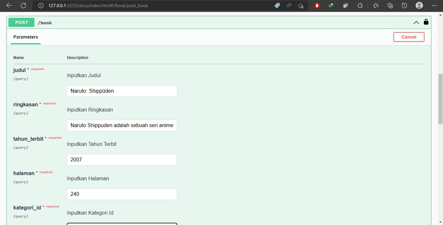Open browser History
The width and height of the screenshot is (443, 225).
click(x=404, y=6)
